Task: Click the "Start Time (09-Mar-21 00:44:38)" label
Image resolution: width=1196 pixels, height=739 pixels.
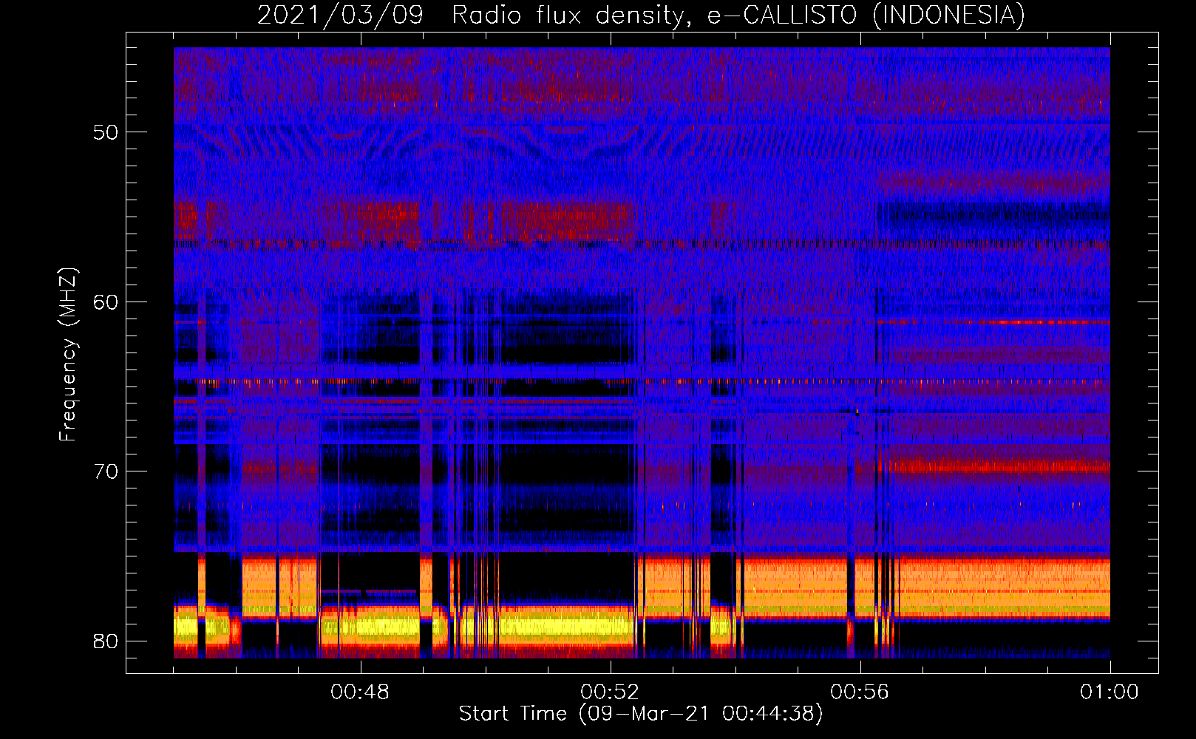Action: click(x=641, y=714)
